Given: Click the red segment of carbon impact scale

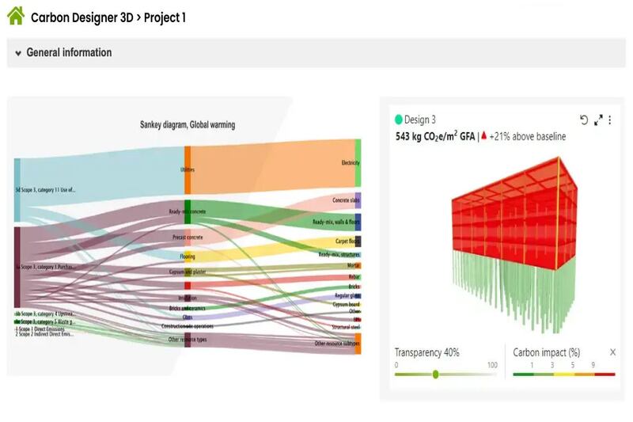Looking at the screenshot, I should (x=602, y=374).
